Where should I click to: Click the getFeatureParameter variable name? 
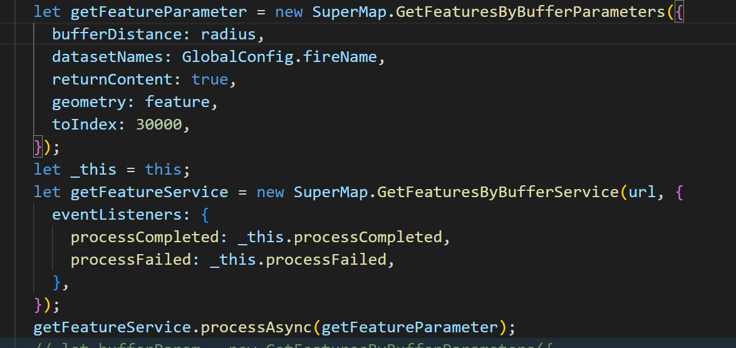click(x=158, y=12)
